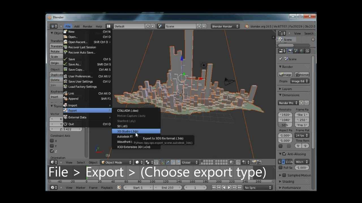Play animation in reverse in timeline
362x203 pixels.
(x=224, y=187)
